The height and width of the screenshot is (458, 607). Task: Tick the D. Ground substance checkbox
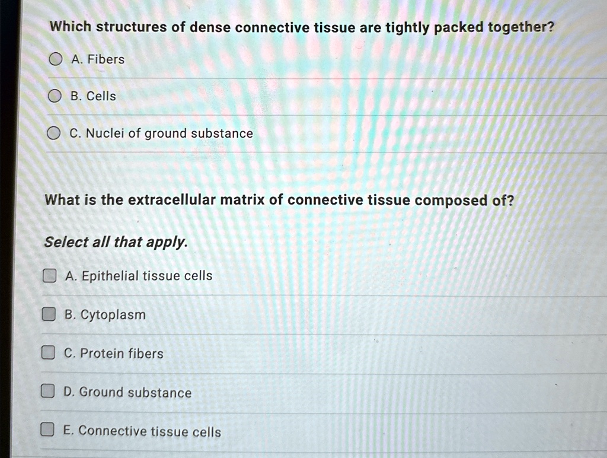click(x=48, y=392)
